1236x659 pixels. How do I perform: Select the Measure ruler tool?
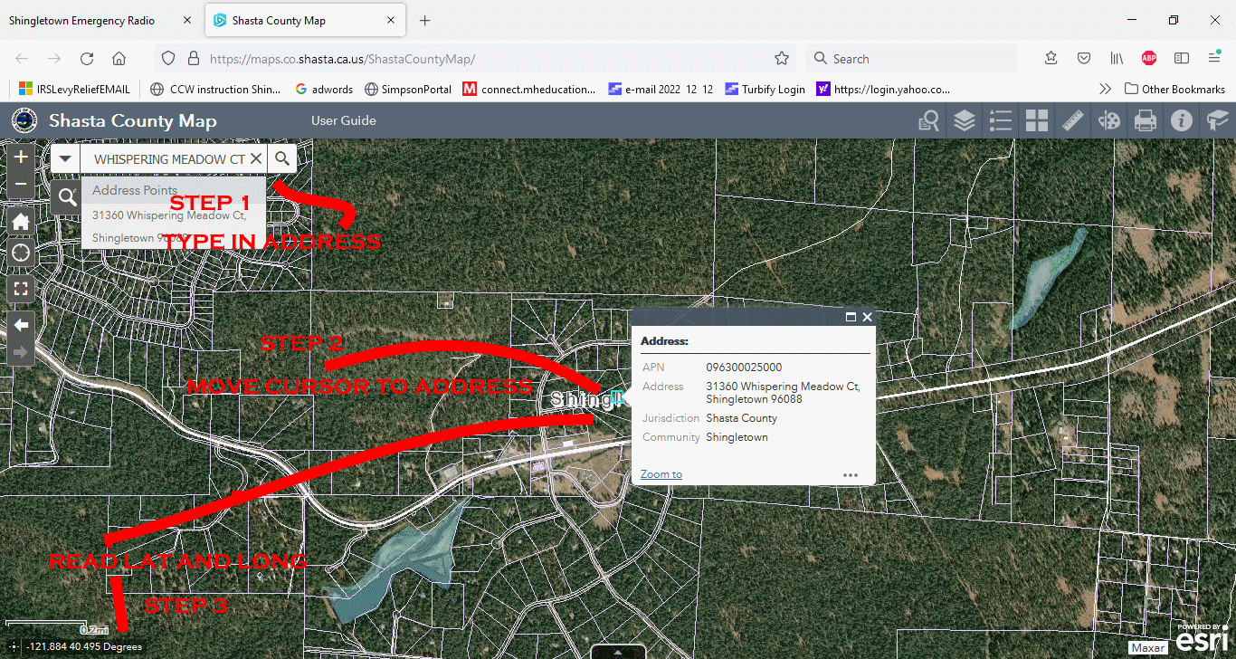tap(1073, 119)
